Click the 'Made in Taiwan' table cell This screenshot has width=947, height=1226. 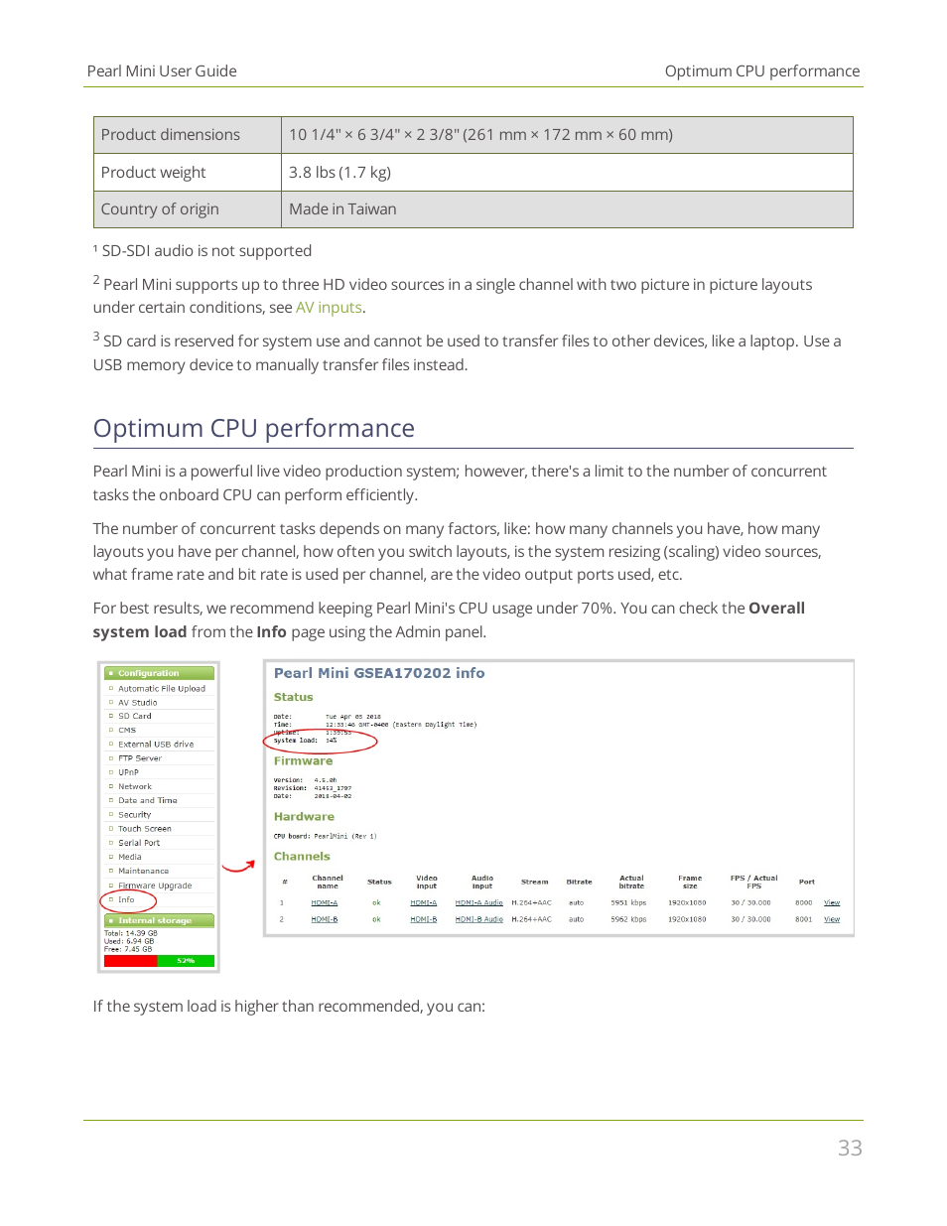coord(567,209)
